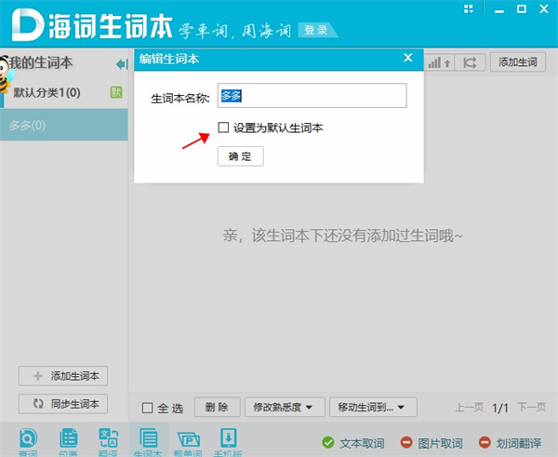This screenshot has height=457, width=558.
Task: Open the 修改熟悉度 dropdown
Action: click(x=285, y=407)
